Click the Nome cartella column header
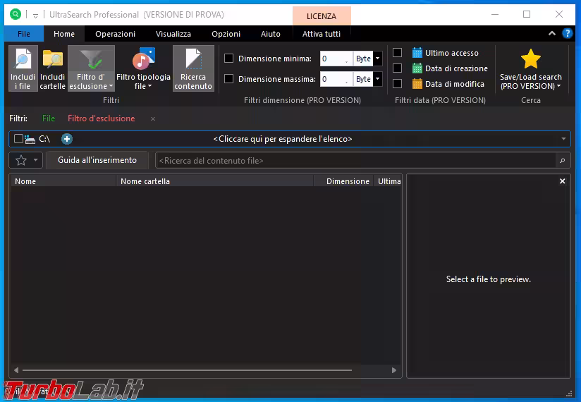This screenshot has width=581, height=402. 215,181
